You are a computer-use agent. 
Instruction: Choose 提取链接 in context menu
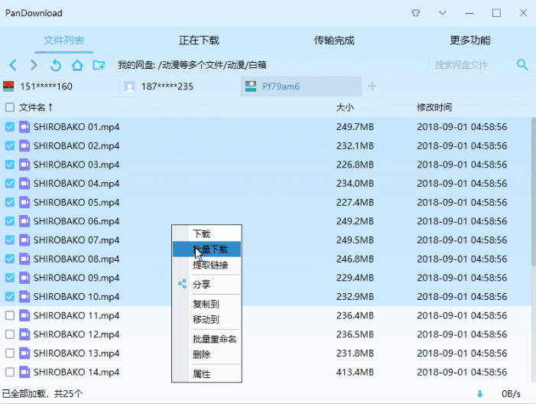206,265
